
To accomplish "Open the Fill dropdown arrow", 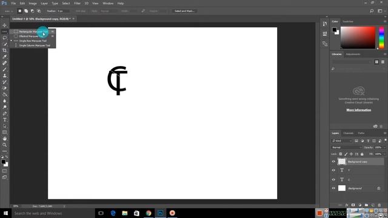I will pos(384,154).
